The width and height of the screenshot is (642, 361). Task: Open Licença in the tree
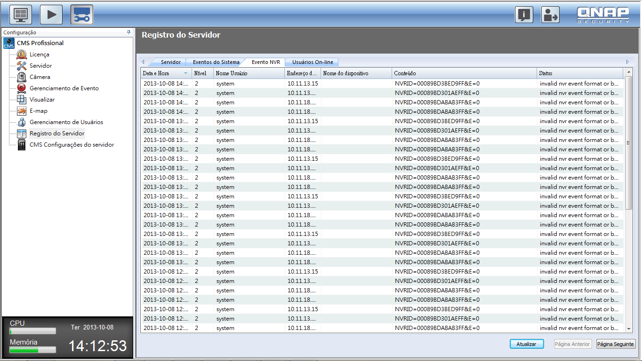click(40, 55)
